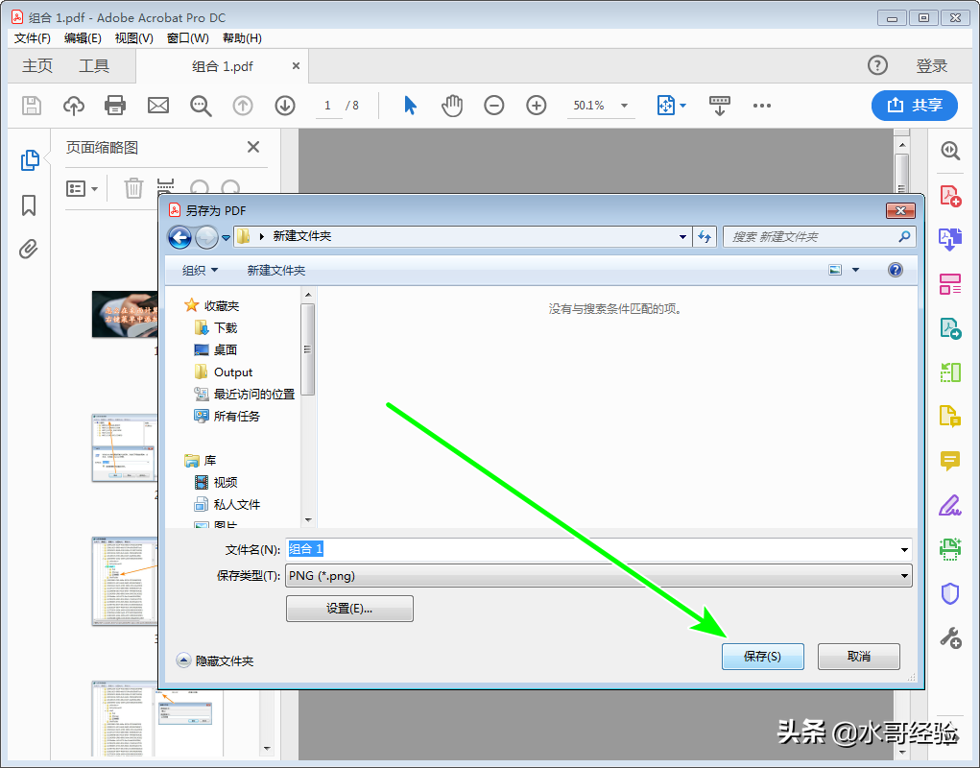Expand recent locations arrow beside back button
This screenshot has height=768, width=980.
[227, 237]
